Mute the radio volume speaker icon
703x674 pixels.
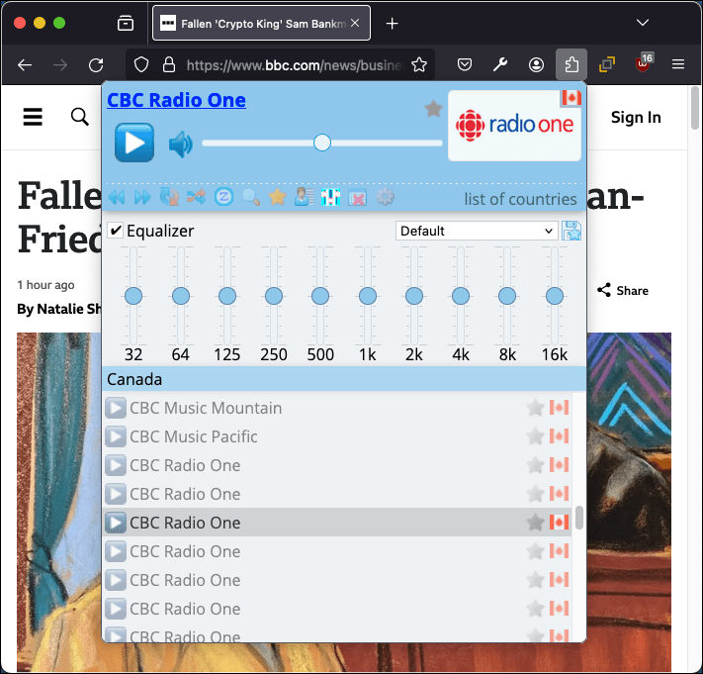click(x=180, y=144)
